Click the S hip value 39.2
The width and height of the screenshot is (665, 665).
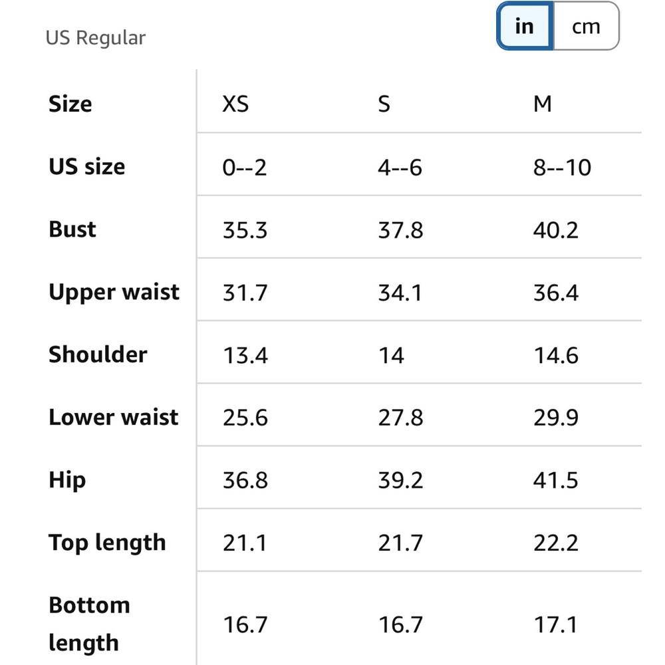click(x=401, y=481)
